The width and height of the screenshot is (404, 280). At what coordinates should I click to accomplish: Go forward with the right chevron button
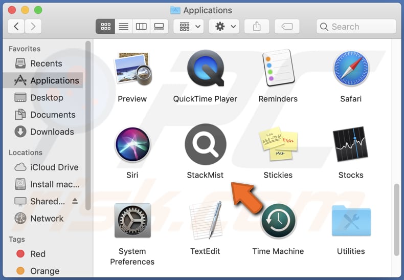click(33, 26)
